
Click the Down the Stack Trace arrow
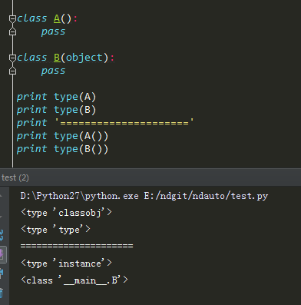coord(2,217)
